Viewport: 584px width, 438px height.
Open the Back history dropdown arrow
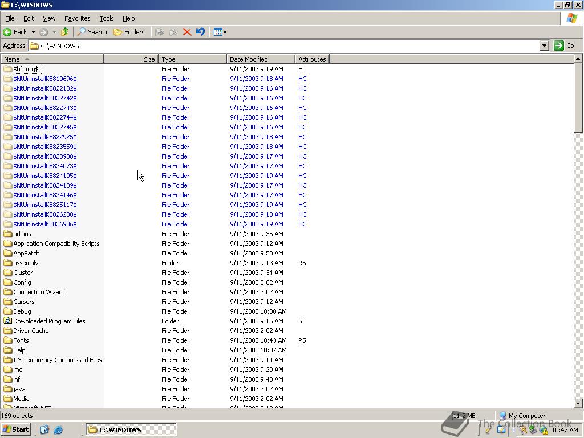pyautogui.click(x=33, y=32)
